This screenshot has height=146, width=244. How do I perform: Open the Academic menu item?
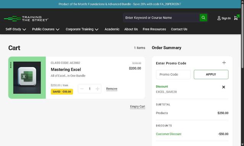(112, 29)
